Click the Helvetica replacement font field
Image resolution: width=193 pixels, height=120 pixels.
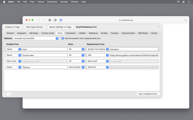(134, 49)
